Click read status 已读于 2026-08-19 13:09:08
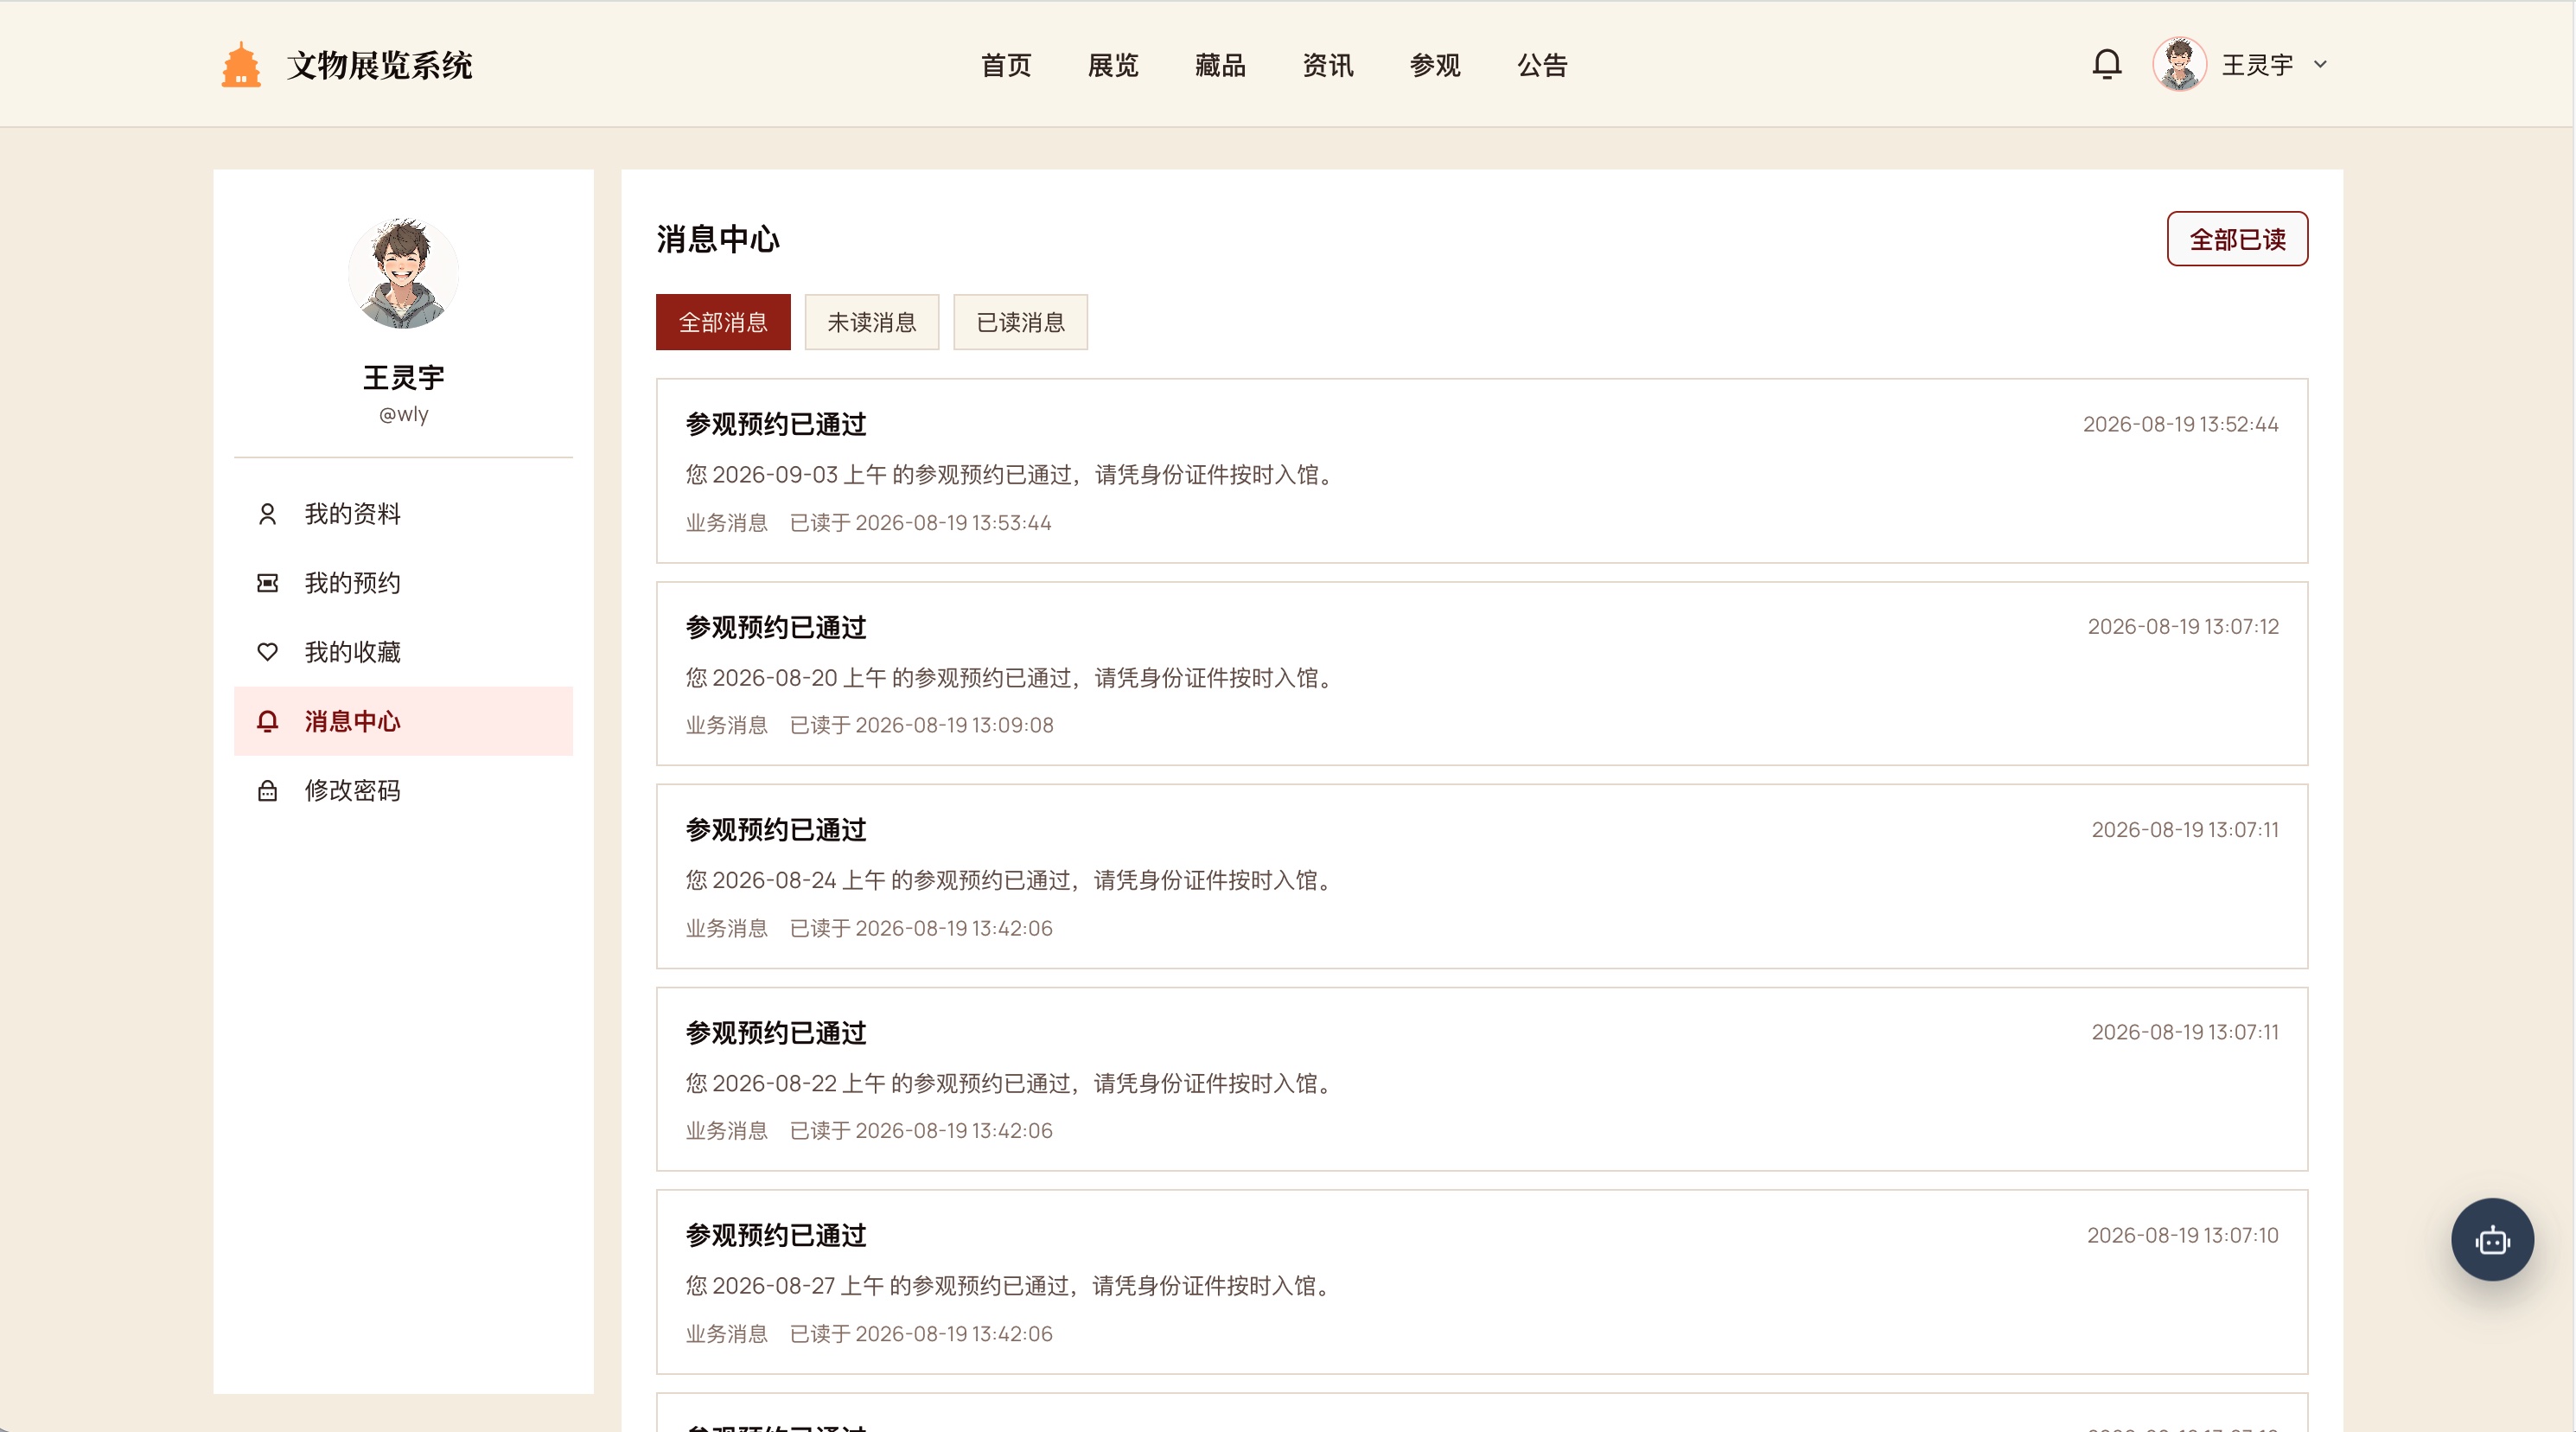Screen dimensions: 2576x1432 [921, 725]
